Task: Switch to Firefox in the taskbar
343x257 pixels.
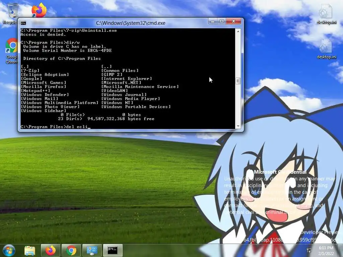Action: 51,250
